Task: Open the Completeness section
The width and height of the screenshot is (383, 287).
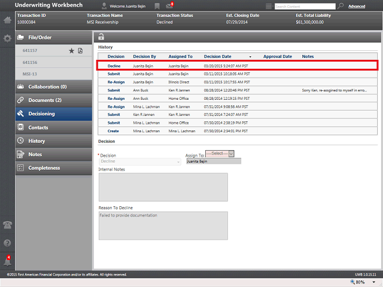Action: coord(54,168)
